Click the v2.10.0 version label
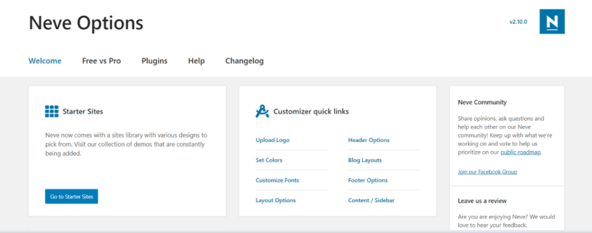592x233 pixels. click(x=519, y=22)
